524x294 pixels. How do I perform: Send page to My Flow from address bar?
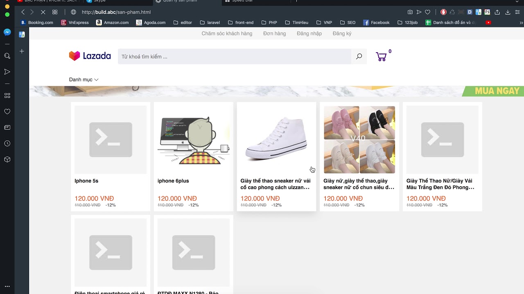coord(419,12)
